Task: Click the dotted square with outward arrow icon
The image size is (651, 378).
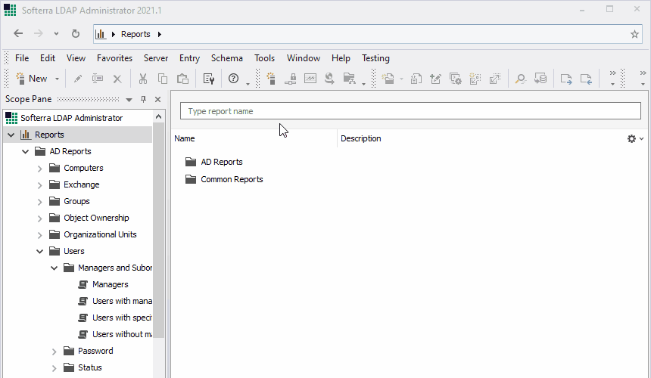Action: click(x=495, y=79)
